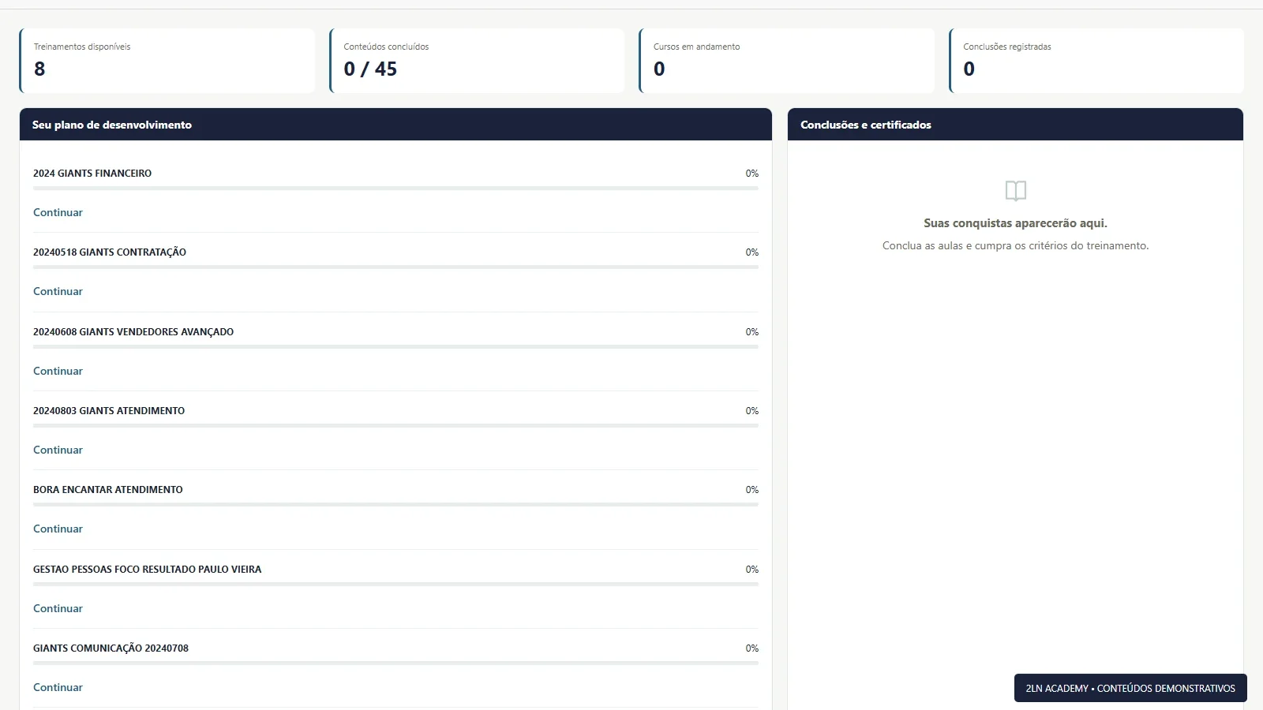The height and width of the screenshot is (710, 1263).
Task: Click the number 8 under Treinamentos disponíveis
Action: tap(39, 69)
